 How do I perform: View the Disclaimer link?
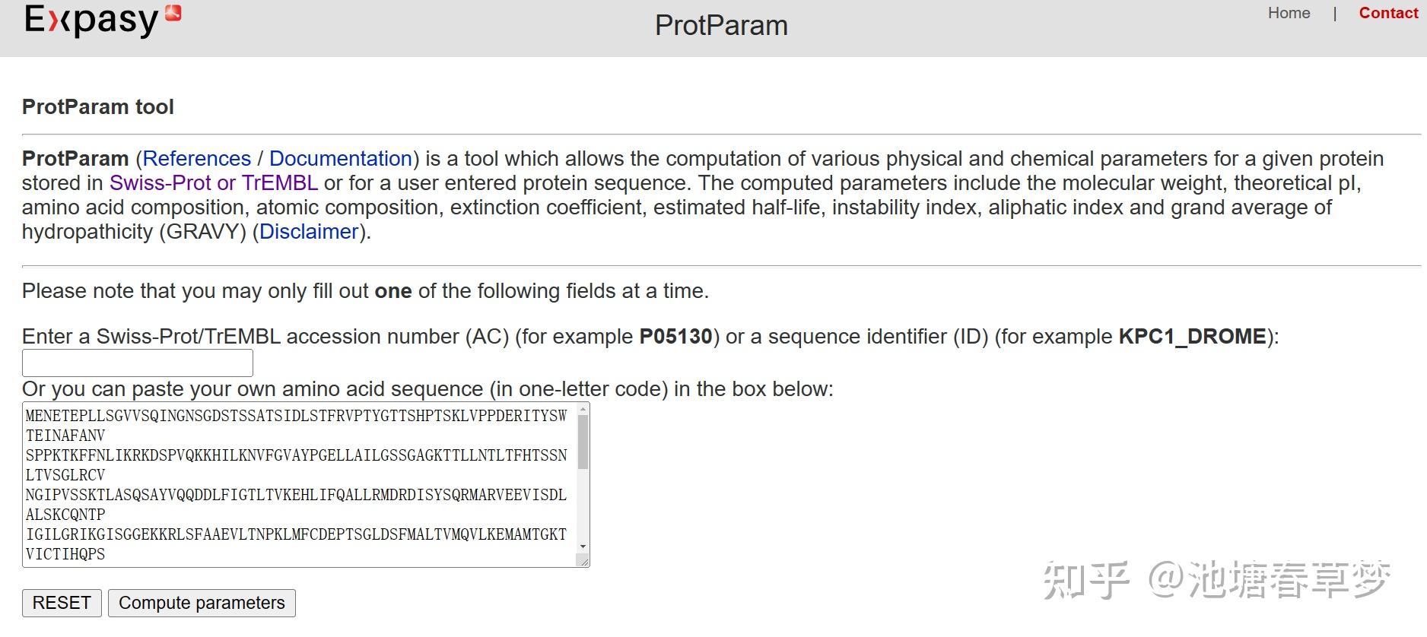[309, 231]
